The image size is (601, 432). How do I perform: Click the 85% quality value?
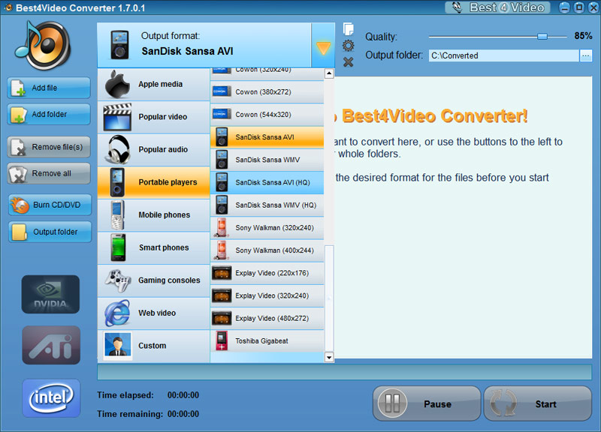[x=583, y=36]
